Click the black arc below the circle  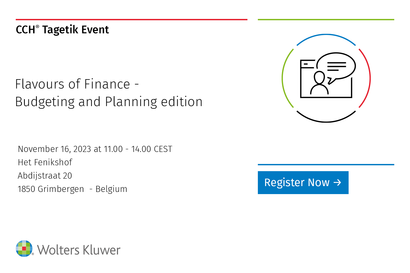pos(326,122)
